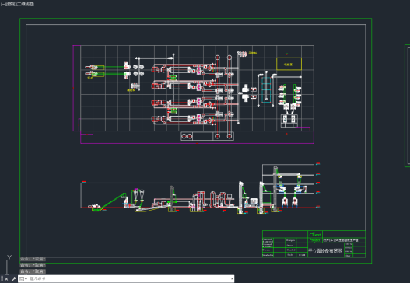Close the command line window
The height and width of the screenshot is (283, 410).
pos(6,279)
